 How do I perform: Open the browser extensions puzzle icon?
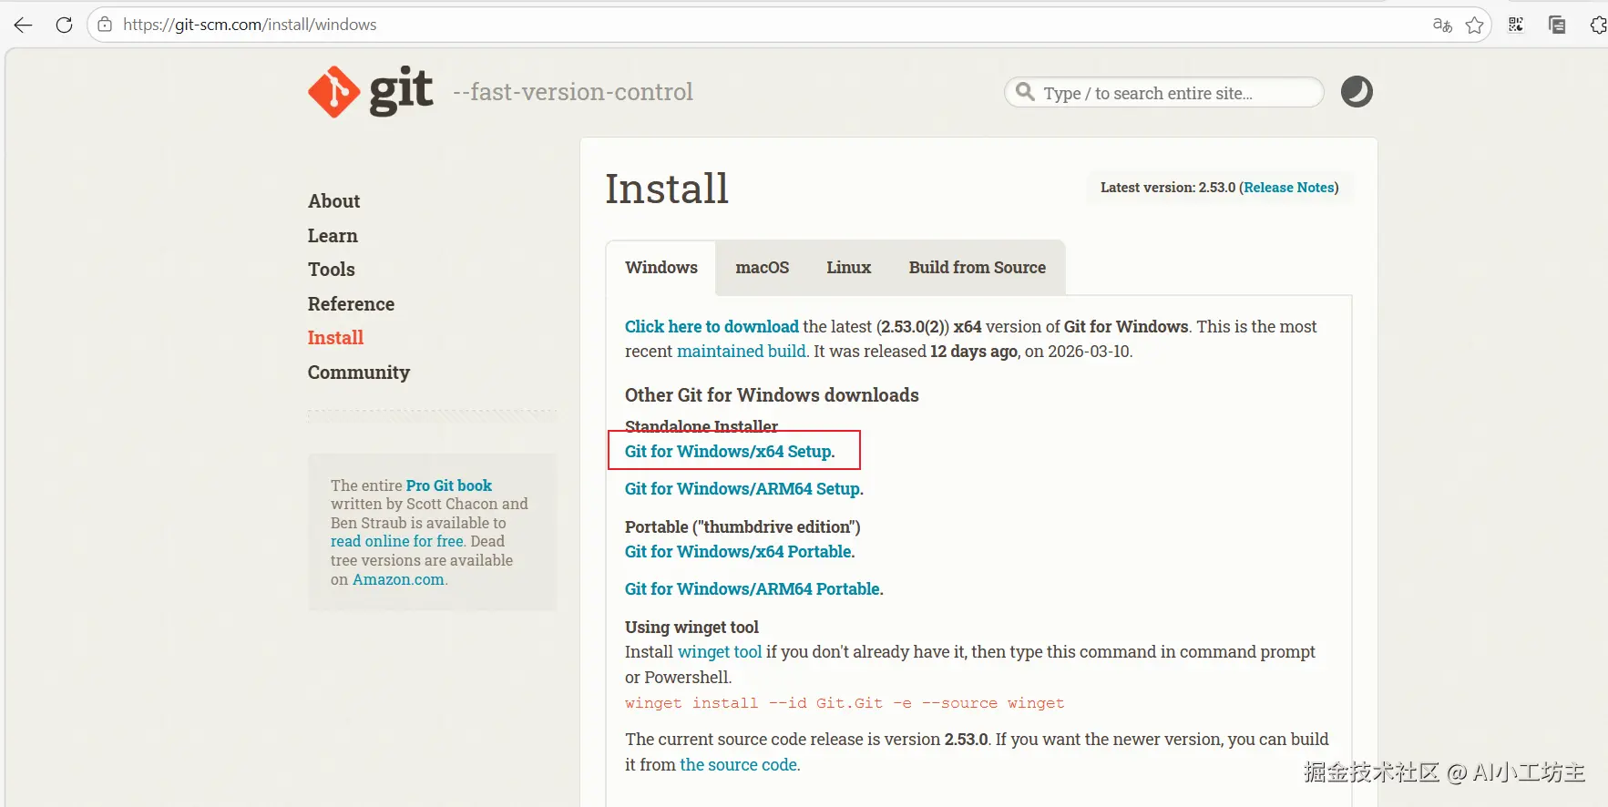pyautogui.click(x=1598, y=25)
